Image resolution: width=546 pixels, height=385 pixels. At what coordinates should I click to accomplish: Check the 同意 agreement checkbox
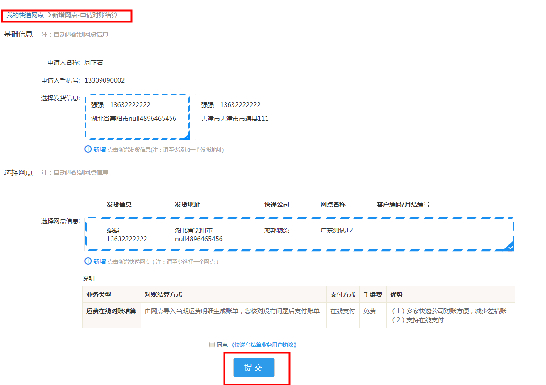[x=212, y=344]
